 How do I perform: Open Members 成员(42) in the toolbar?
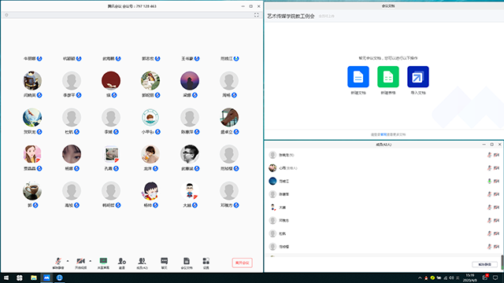[x=142, y=263]
